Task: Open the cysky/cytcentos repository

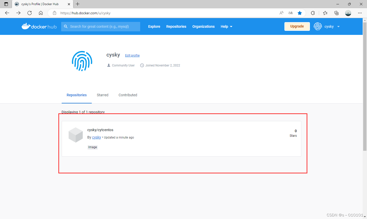Action: pos(100,130)
